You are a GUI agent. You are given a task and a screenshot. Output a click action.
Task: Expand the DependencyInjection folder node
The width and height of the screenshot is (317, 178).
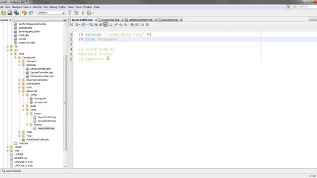coord(19,80)
